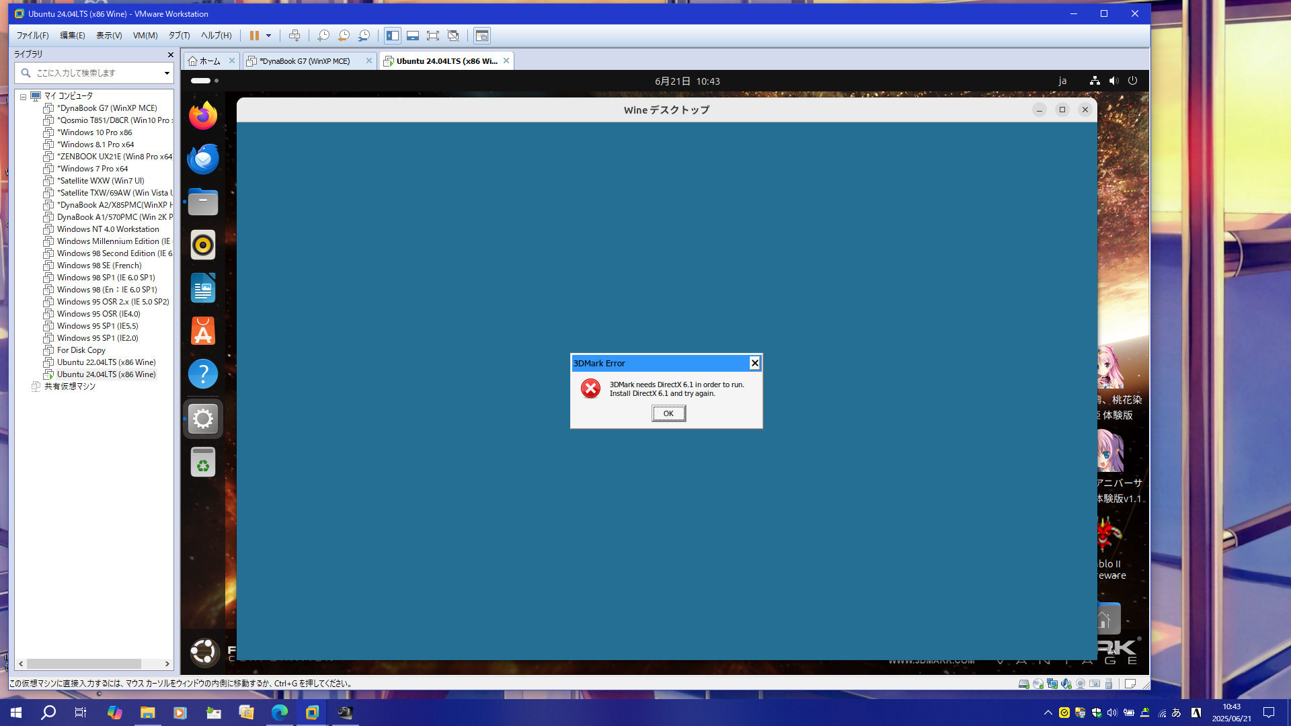The height and width of the screenshot is (726, 1291).
Task: Open the power options dropdown arrow next to pause
Action: pyautogui.click(x=268, y=36)
